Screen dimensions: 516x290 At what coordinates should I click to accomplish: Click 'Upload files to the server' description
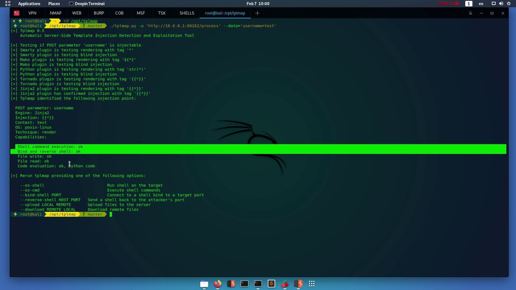coord(119,205)
